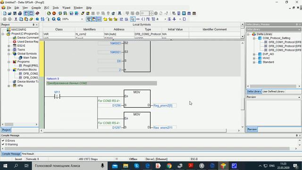Collapse the Programs tree node
Viewport: 302px width, 170px height.
[8, 62]
